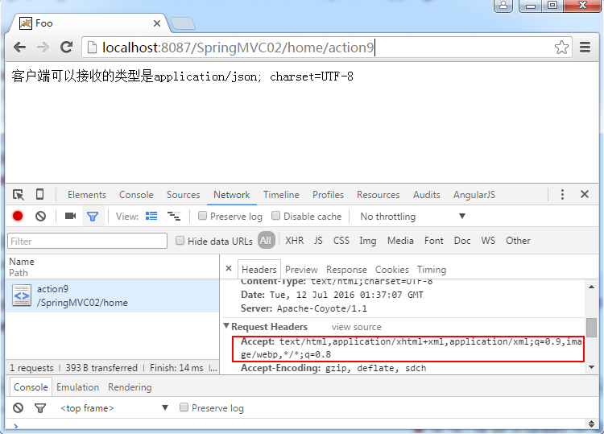Toggle the console drawer filter funnel
Image resolution: width=604 pixels, height=434 pixels.
click(x=40, y=408)
